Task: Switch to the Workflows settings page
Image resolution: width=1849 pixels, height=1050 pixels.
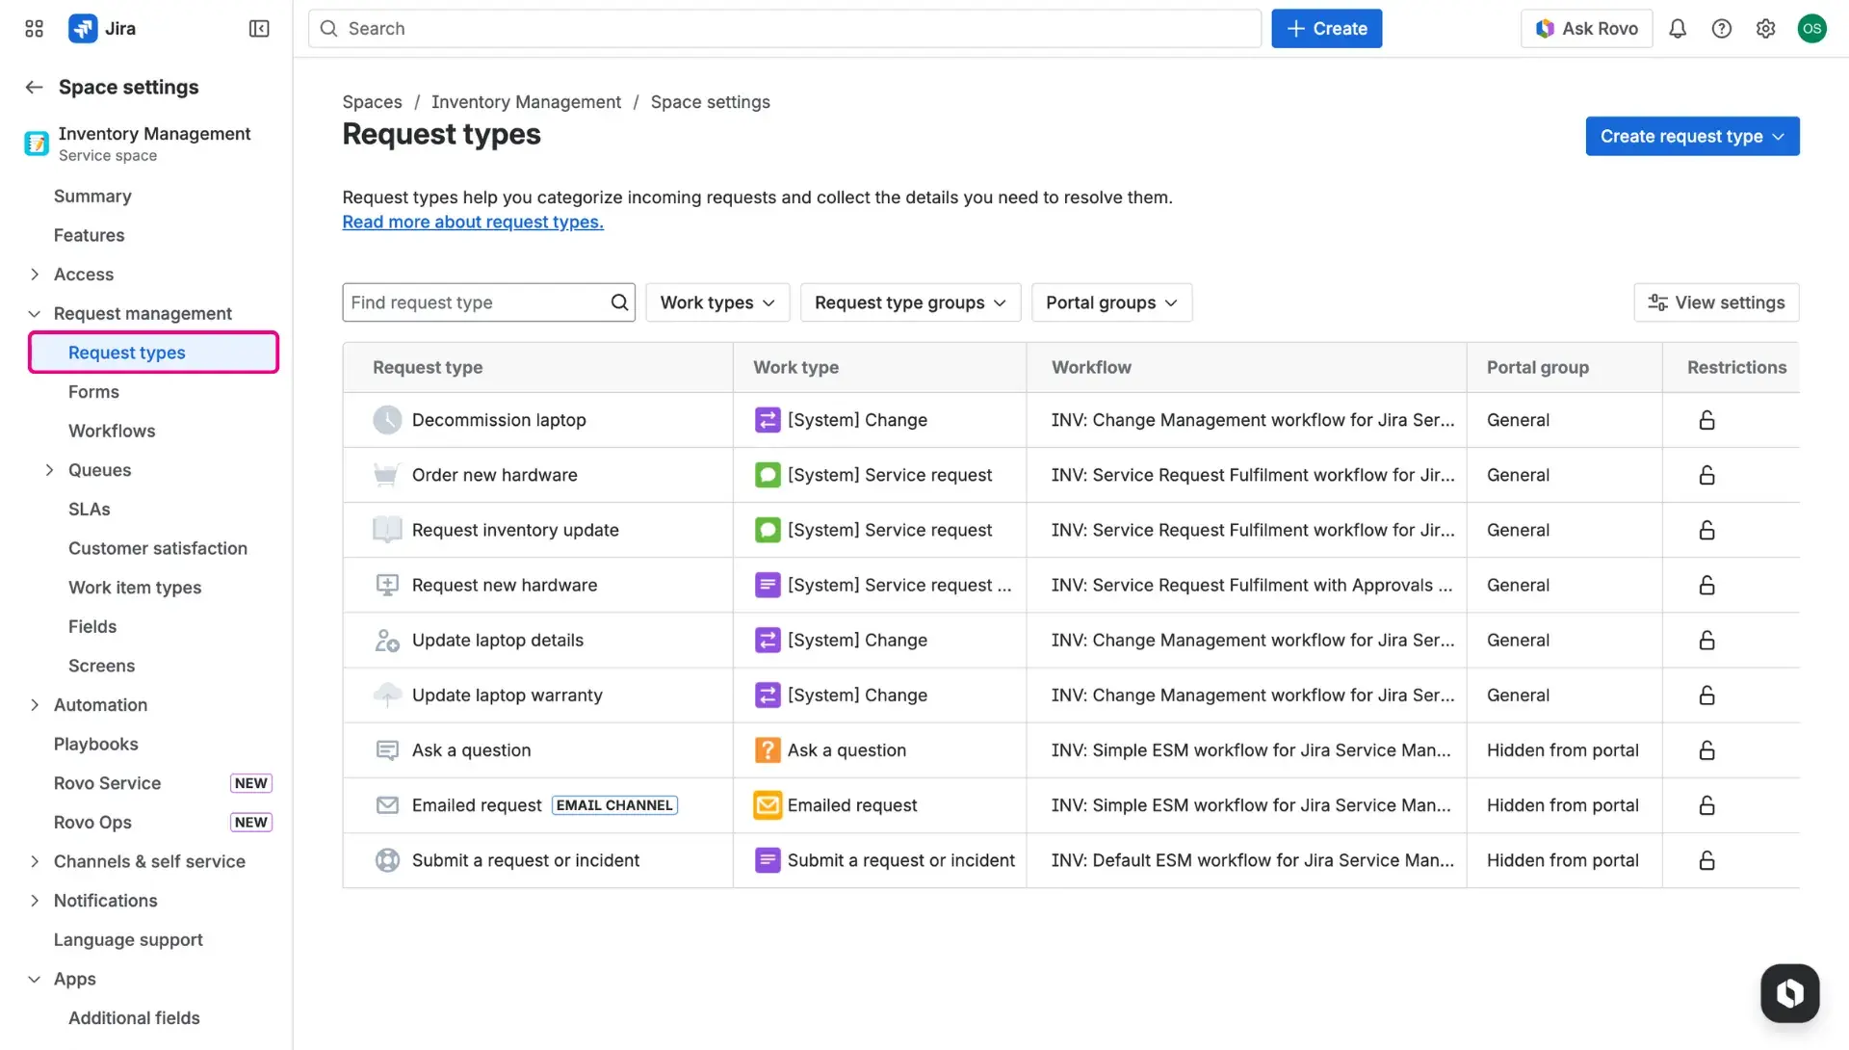Action: point(111,431)
